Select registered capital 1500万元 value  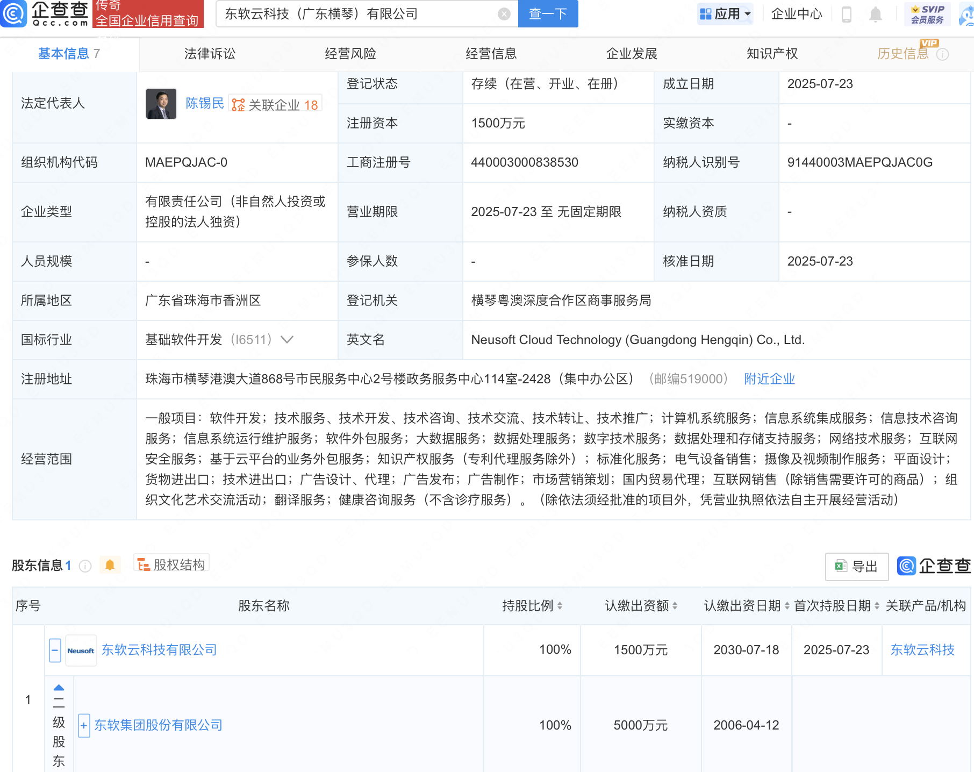(498, 123)
